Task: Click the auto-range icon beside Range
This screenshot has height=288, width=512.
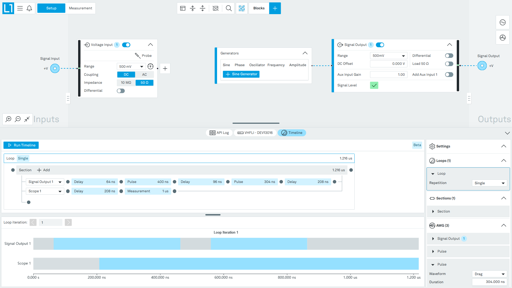Action: pyautogui.click(x=150, y=66)
